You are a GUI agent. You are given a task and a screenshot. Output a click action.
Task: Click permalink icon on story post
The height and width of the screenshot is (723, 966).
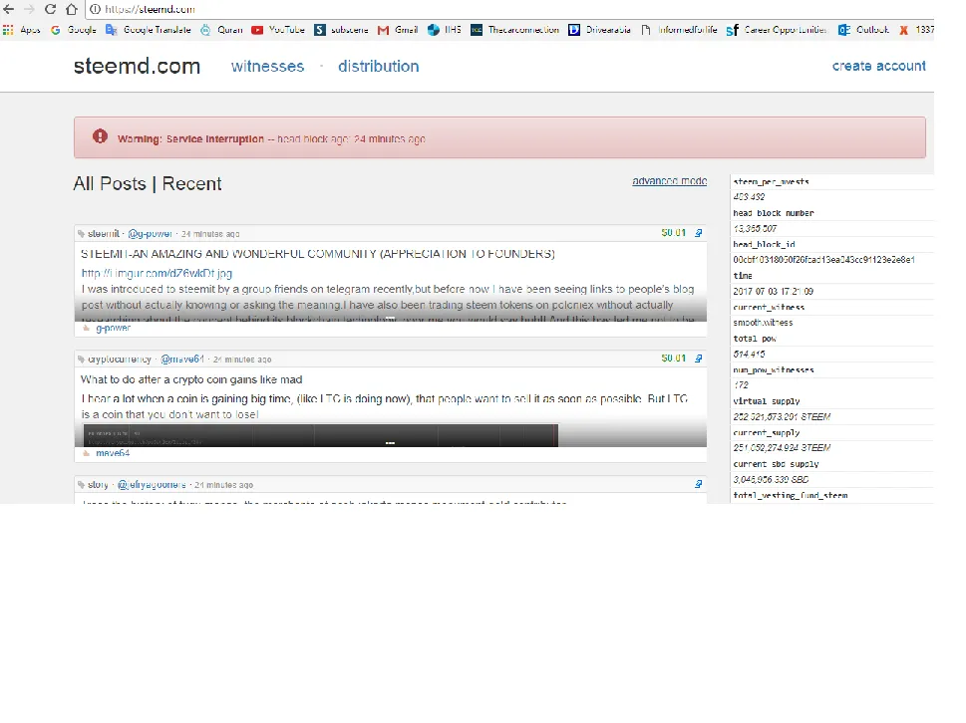(x=698, y=484)
